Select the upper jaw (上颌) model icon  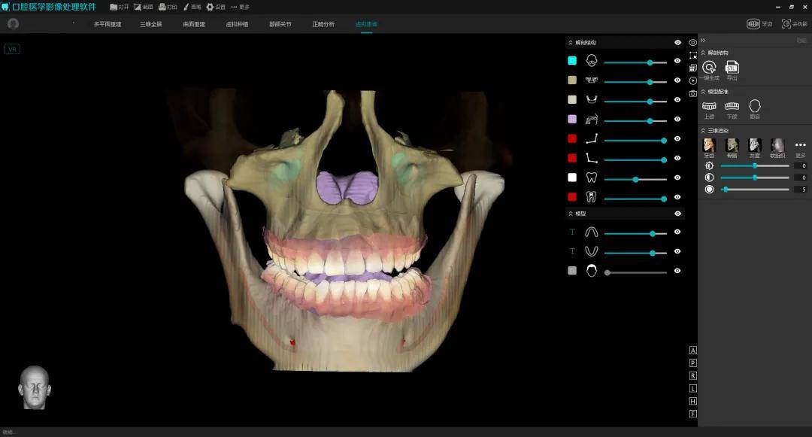tap(709, 107)
